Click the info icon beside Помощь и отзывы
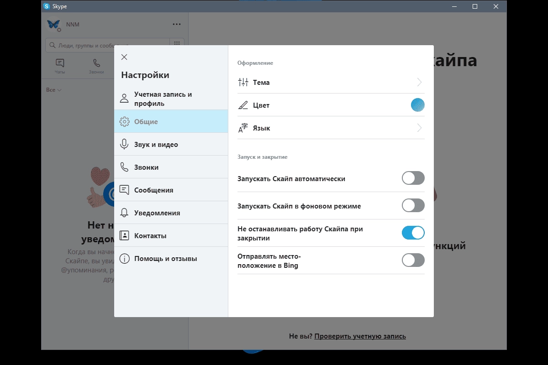Viewport: 548px width, 365px height. (124, 259)
